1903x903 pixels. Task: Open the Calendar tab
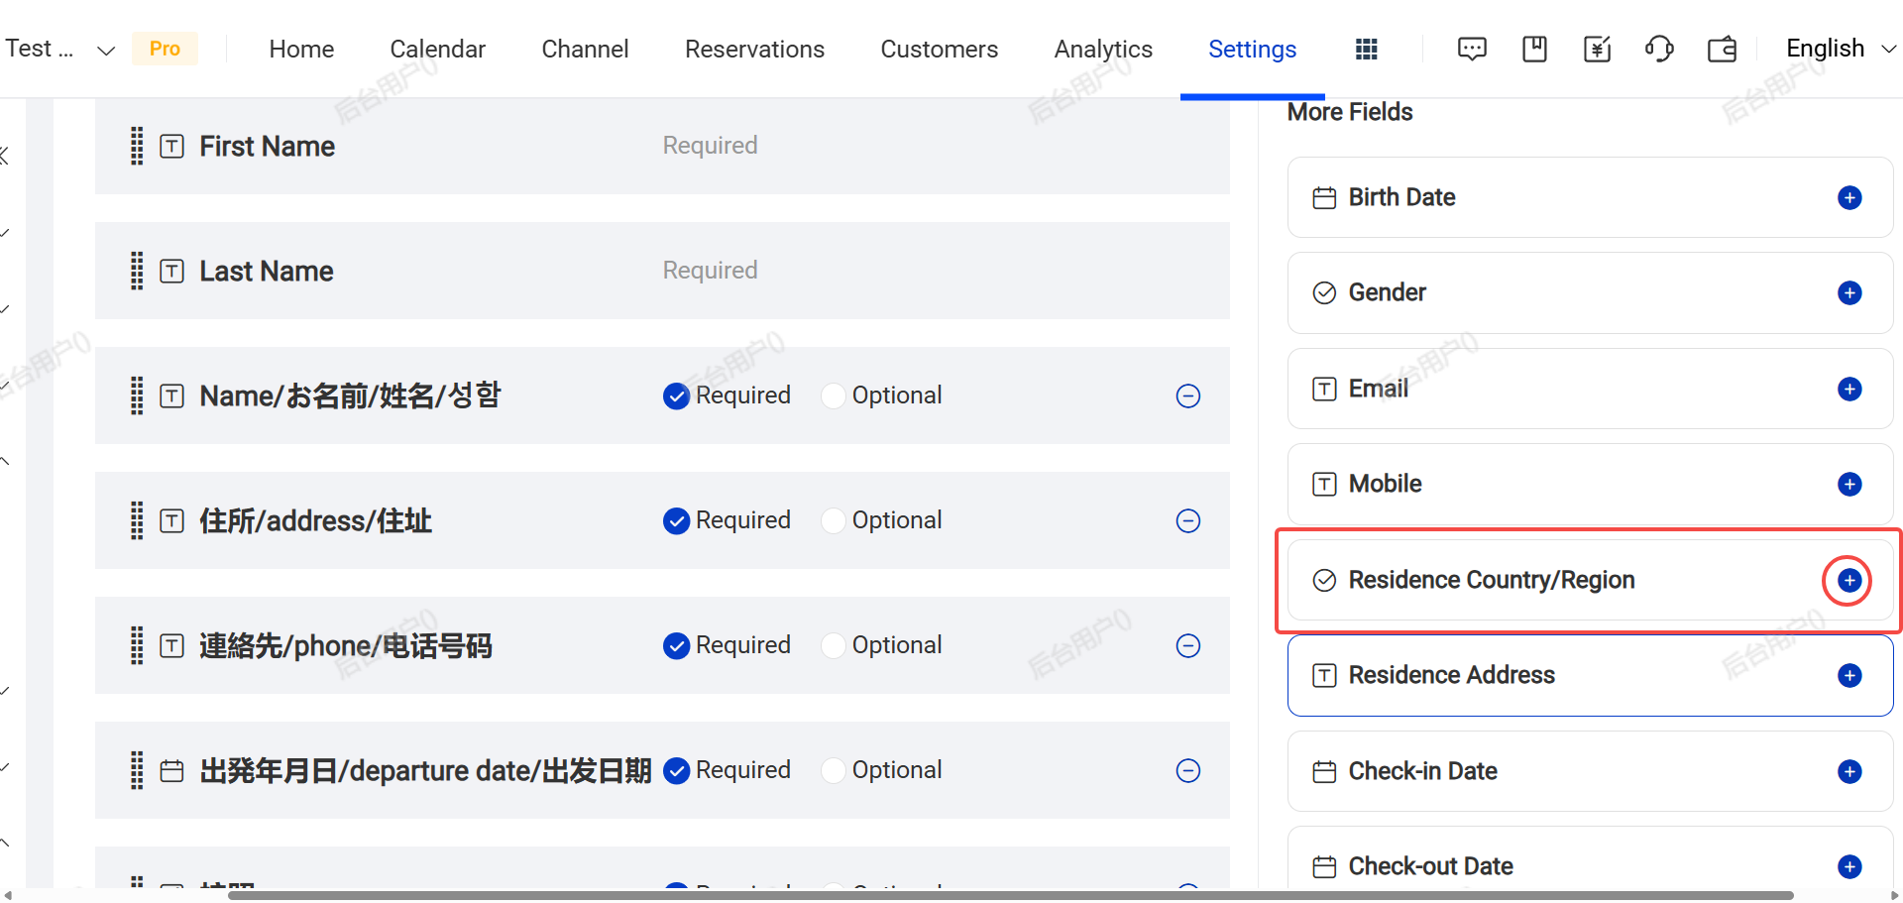pos(437,49)
